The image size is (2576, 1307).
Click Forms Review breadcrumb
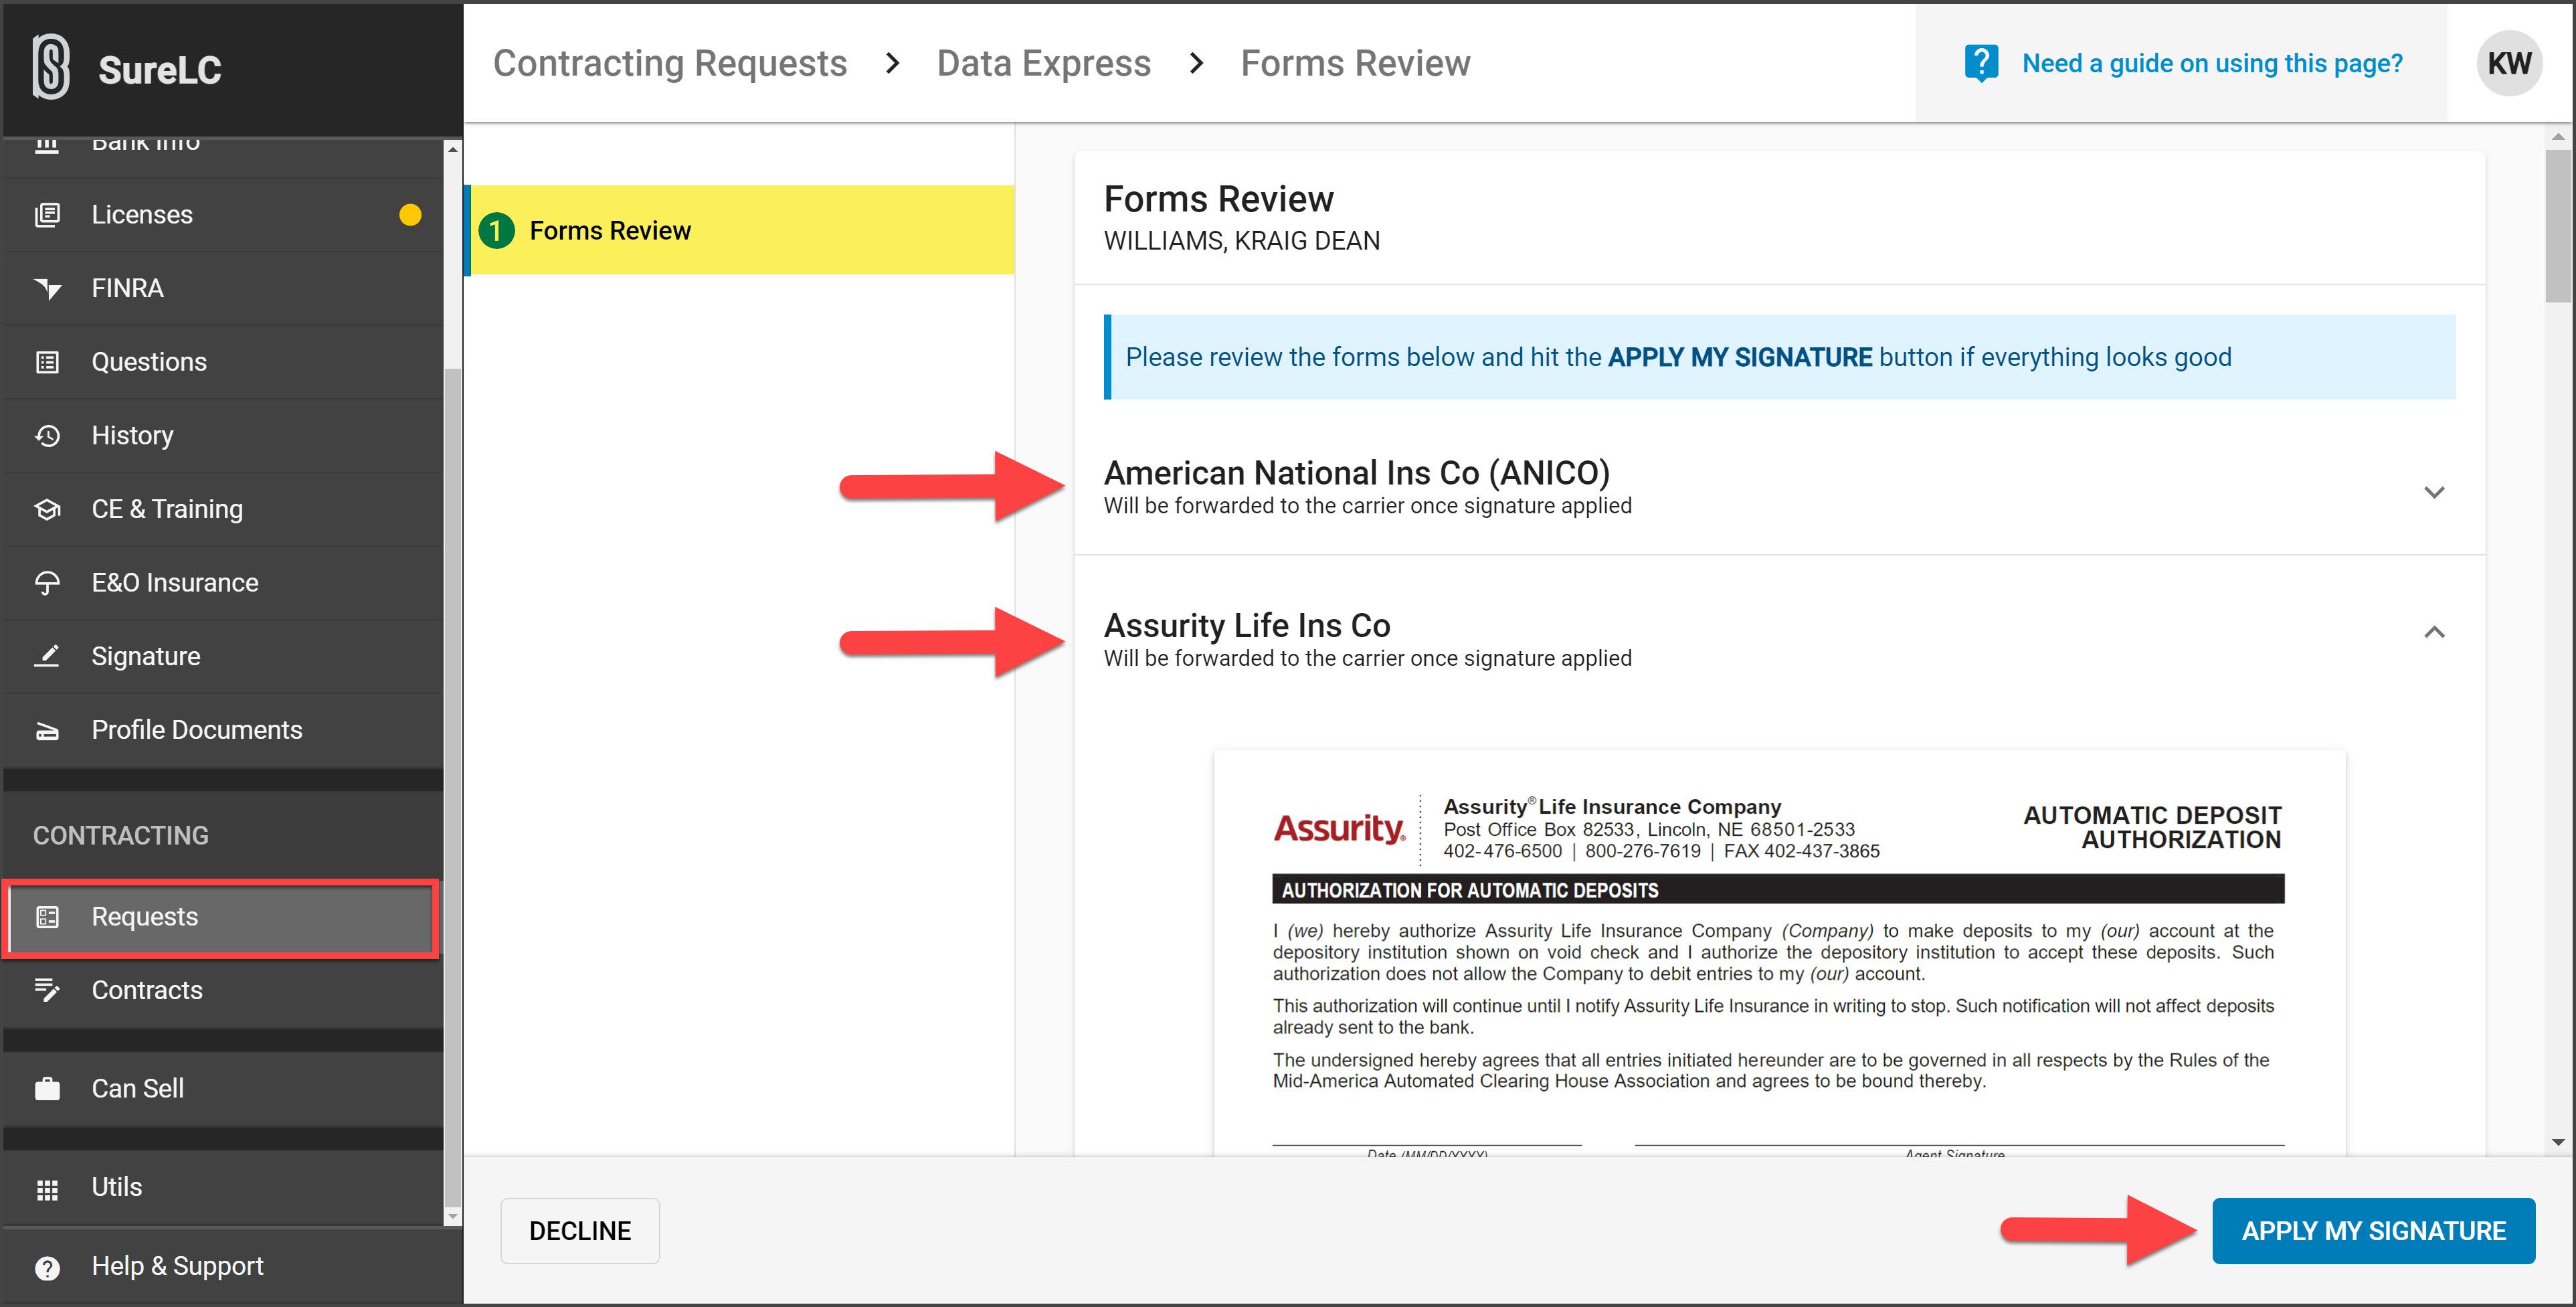click(1355, 64)
